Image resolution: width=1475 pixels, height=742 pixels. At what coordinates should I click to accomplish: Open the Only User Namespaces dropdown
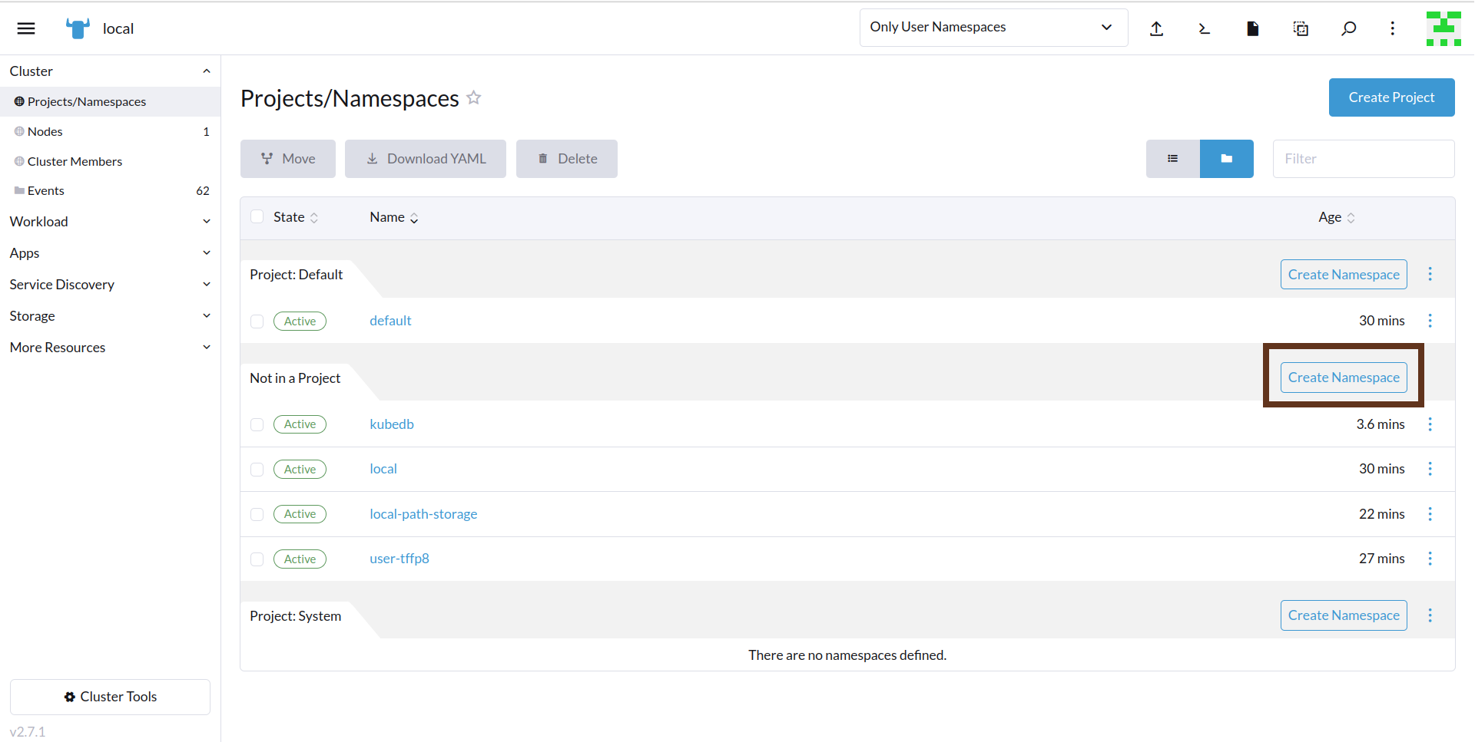[x=993, y=28]
